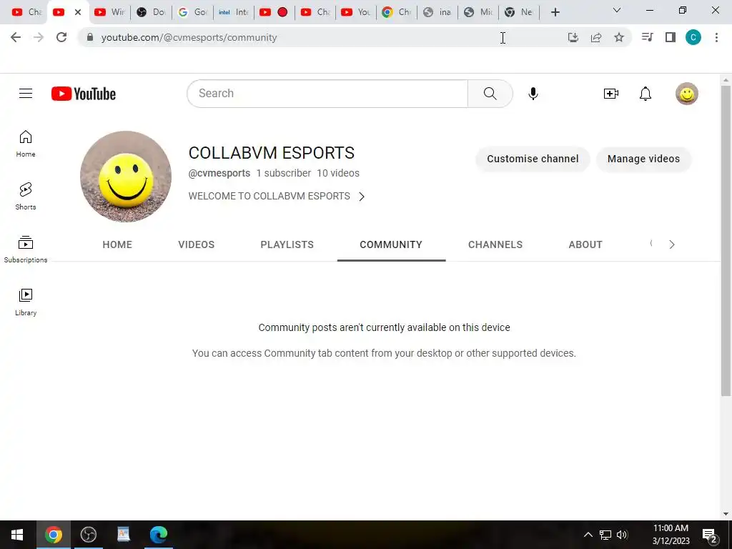Switch to the Wir YouTube browser tab

(109, 12)
